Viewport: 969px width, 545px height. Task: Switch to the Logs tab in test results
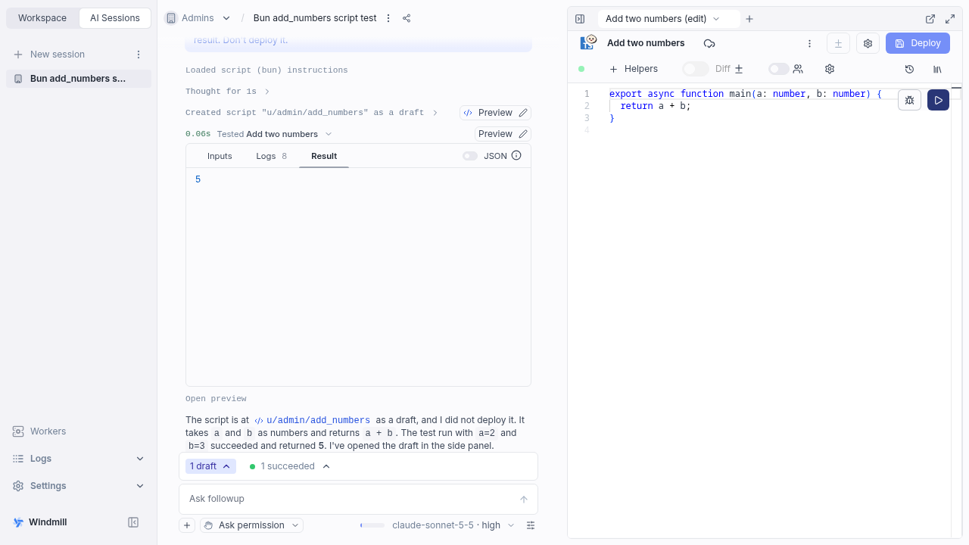[x=271, y=156]
